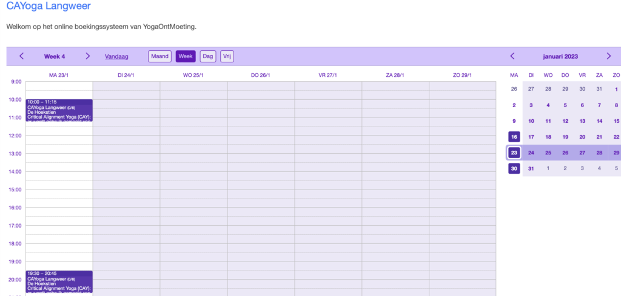This screenshot has width=621, height=296.
Task: Click the MA 23/1 column header
Action: tap(59, 75)
